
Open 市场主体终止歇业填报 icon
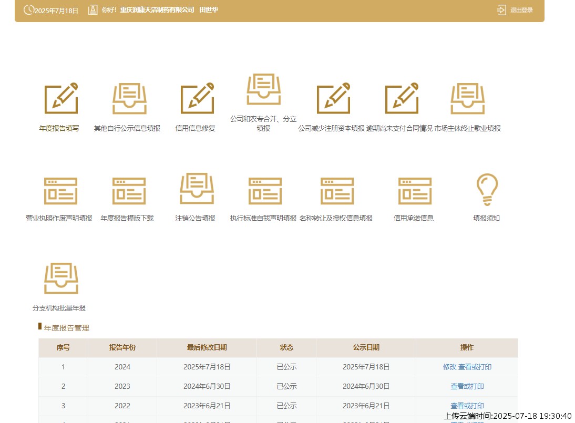tap(468, 98)
